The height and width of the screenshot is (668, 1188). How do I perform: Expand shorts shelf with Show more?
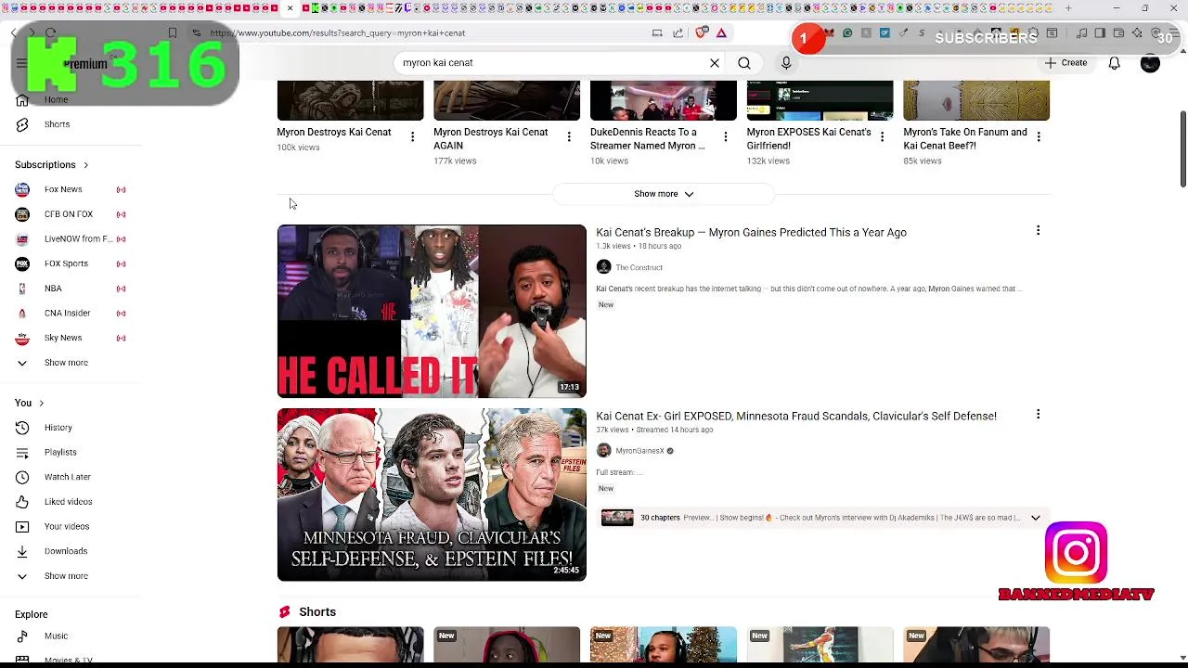(664, 194)
